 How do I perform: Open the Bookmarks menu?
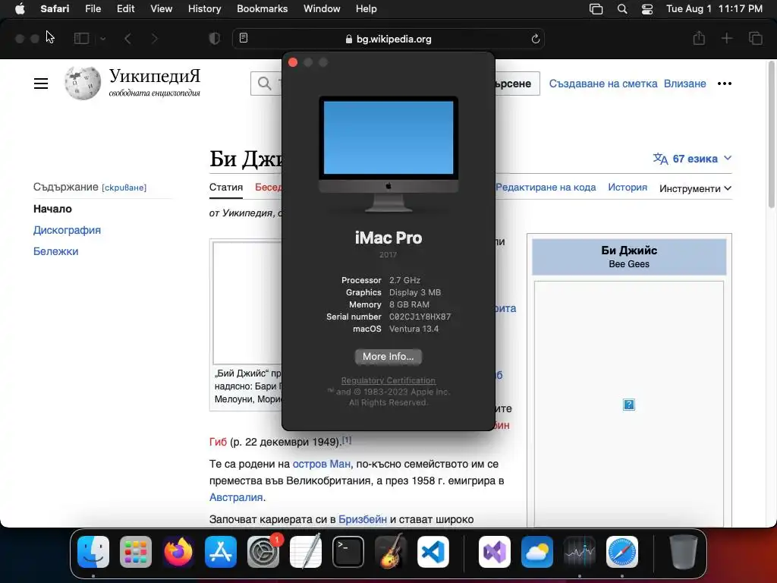[x=262, y=9]
